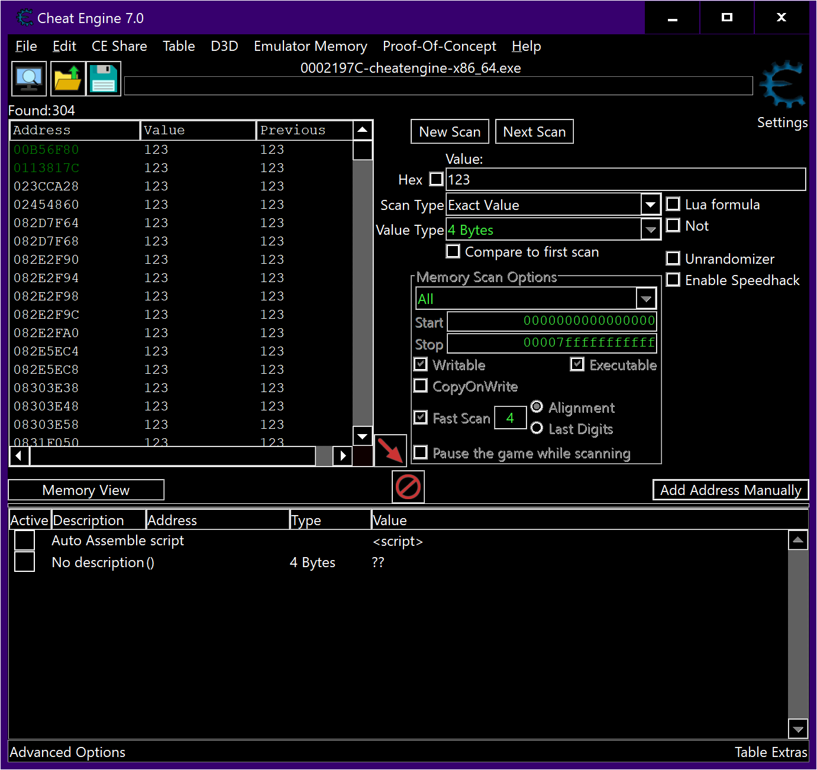Image resolution: width=817 pixels, height=770 pixels.
Task: Open memory region All dropdown
Action: tap(646, 299)
